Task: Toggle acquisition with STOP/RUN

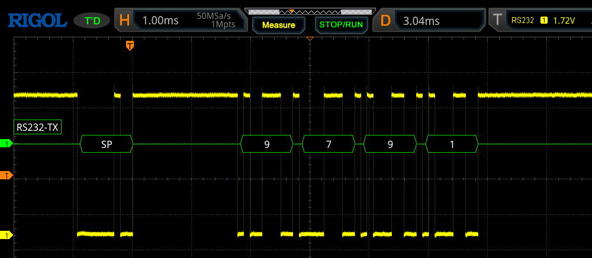Action: [342, 25]
